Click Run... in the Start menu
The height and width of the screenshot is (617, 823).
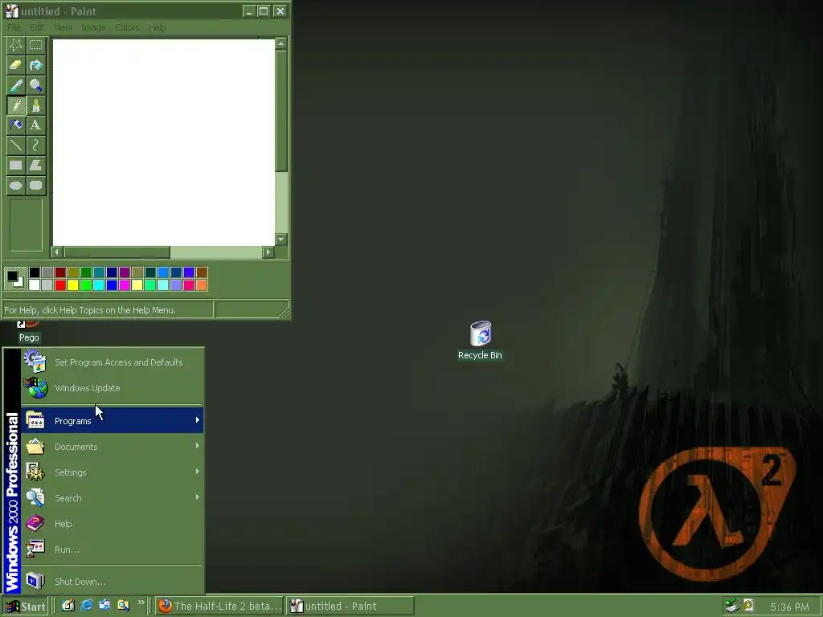pyautogui.click(x=113, y=549)
